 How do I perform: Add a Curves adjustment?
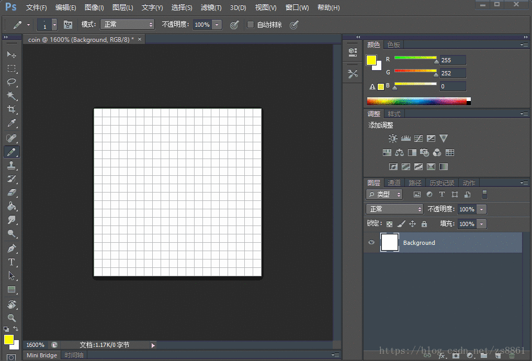pos(418,139)
